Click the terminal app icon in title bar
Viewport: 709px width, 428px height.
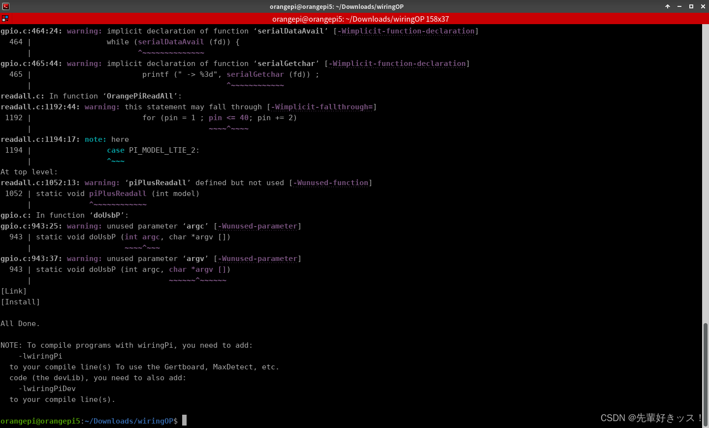tap(6, 6)
